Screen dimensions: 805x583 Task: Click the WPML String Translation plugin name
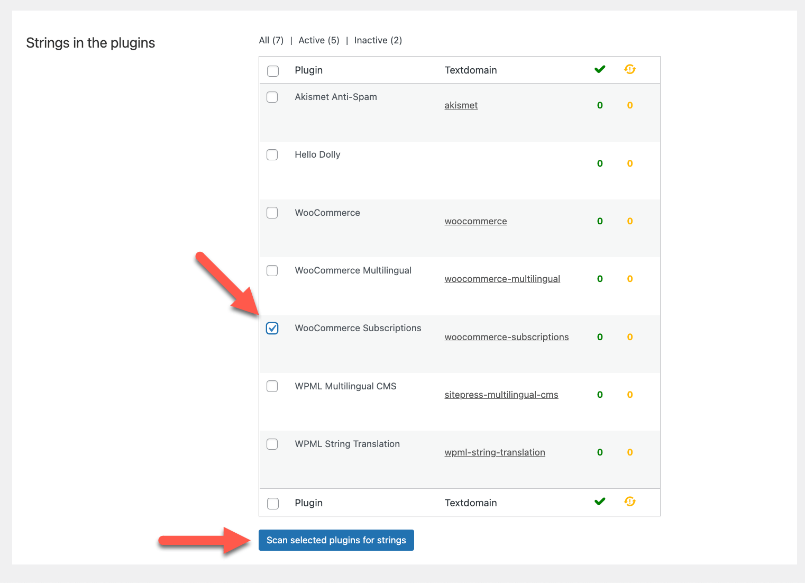point(347,444)
